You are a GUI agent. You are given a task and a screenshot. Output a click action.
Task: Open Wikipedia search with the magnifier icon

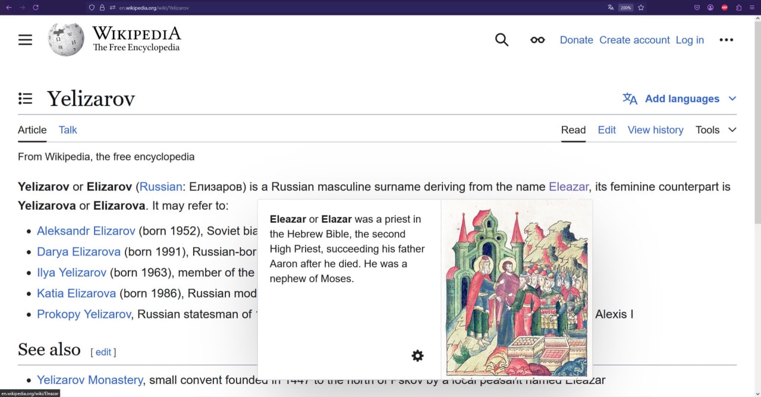502,40
